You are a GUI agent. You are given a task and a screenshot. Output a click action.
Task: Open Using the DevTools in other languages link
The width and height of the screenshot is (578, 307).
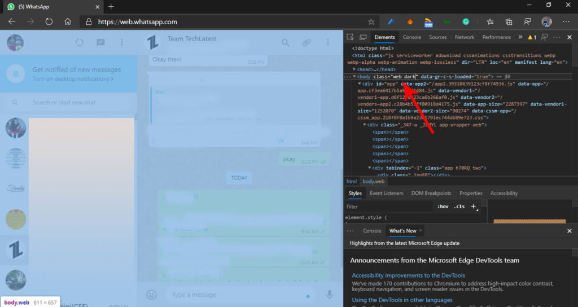402,300
